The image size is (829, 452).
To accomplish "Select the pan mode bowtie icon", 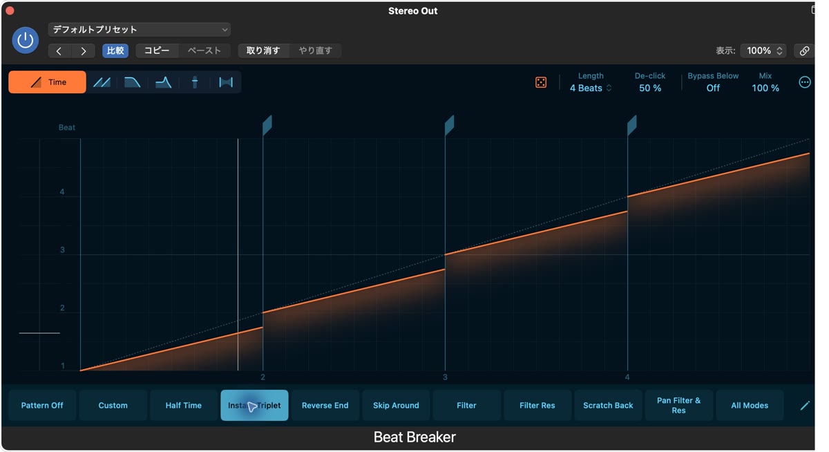I will click(226, 82).
